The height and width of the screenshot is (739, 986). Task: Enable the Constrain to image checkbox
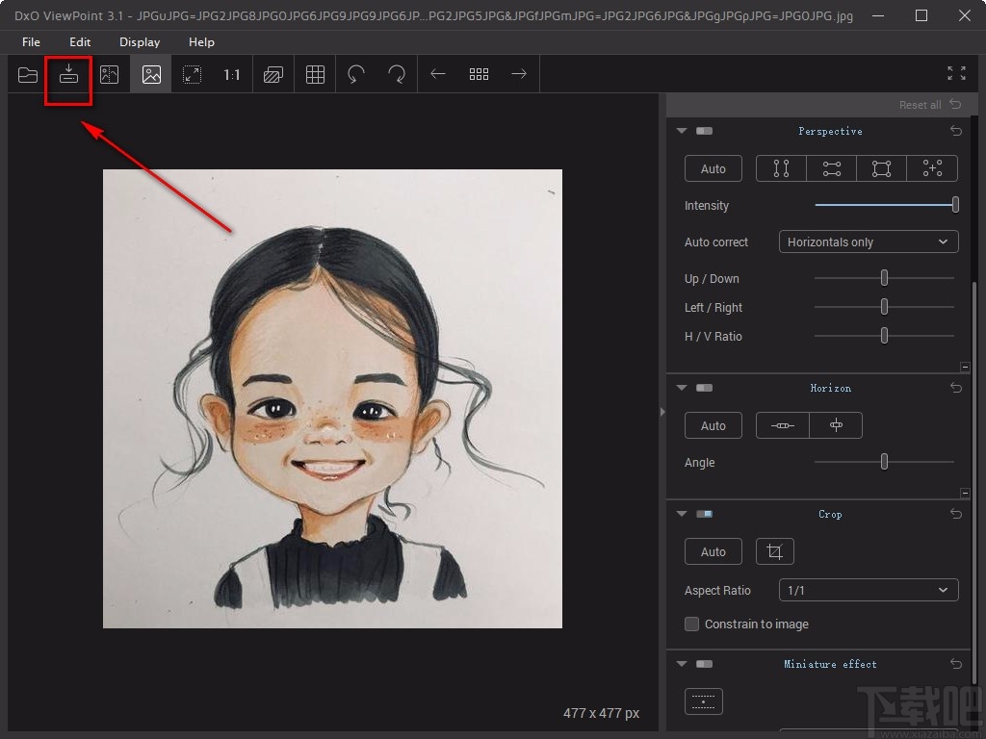(691, 624)
